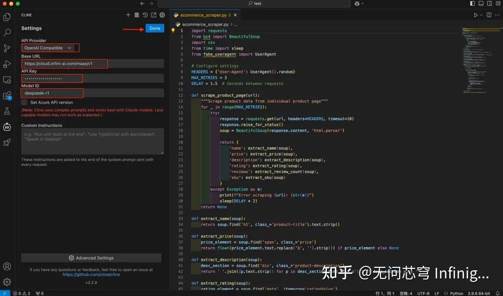Open the github.com/cline/cline link
The width and height of the screenshot is (503, 296).
click(91, 274)
